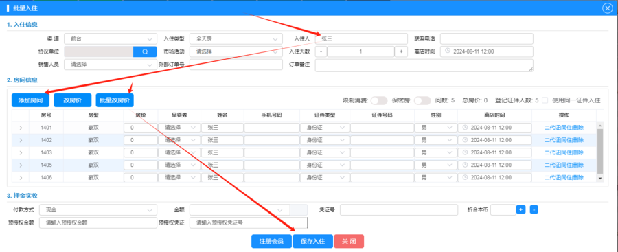Click the 预授权金额 input field

98,222
